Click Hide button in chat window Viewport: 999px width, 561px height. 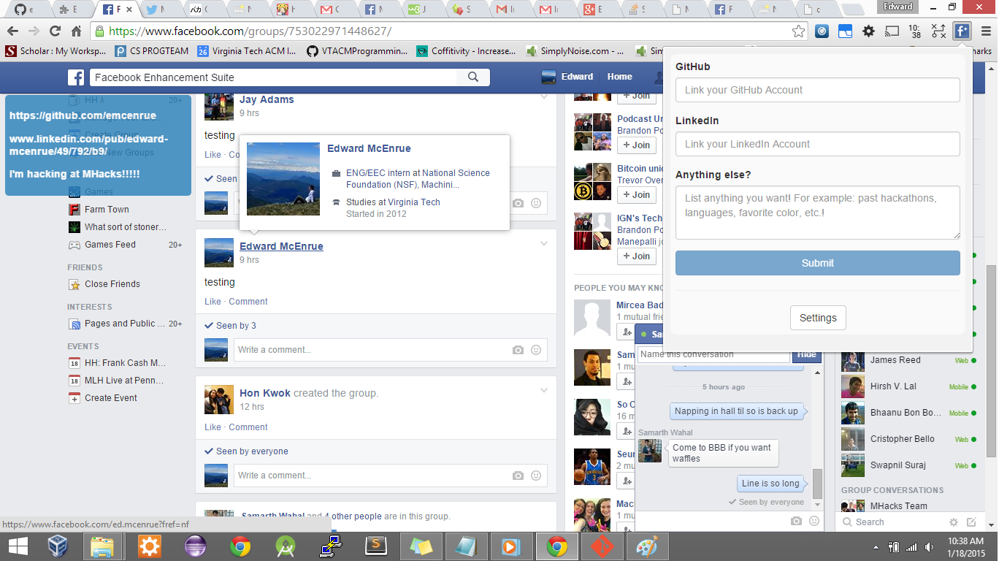point(807,355)
